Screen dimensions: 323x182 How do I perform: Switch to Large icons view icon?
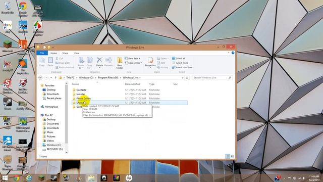coord(232,156)
